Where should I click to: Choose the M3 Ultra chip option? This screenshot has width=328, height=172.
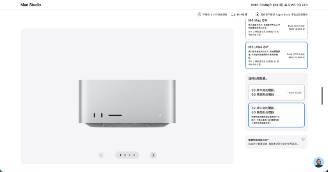coord(276,55)
